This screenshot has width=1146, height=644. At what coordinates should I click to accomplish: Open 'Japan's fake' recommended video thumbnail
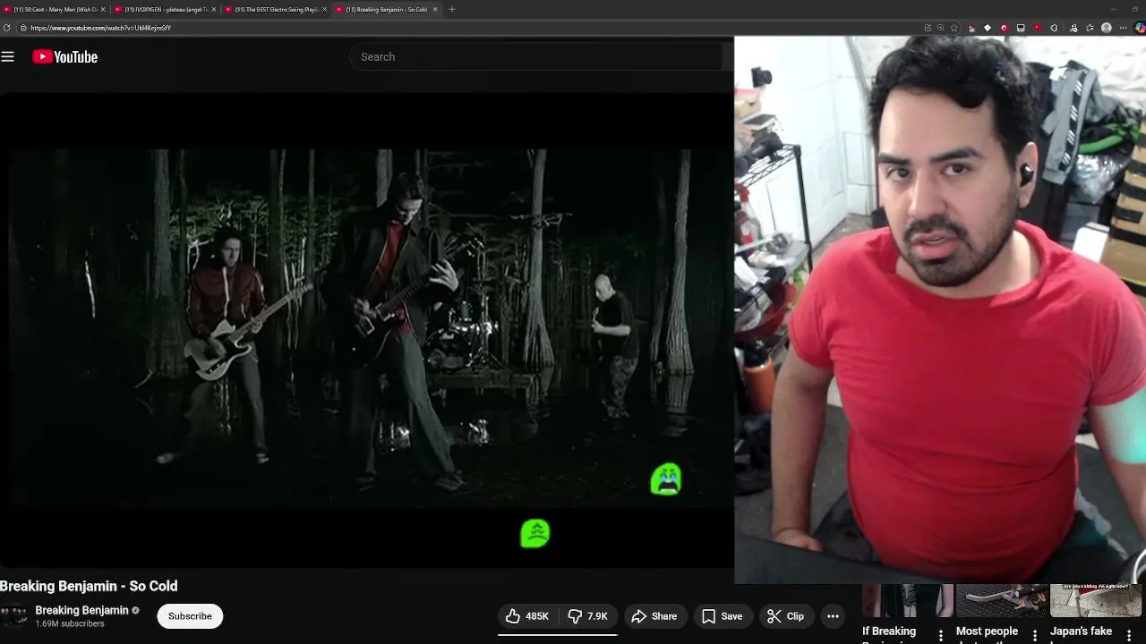[x=1096, y=601]
